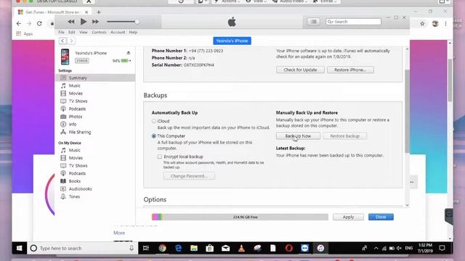Open Summary in Settings sidebar

tap(95, 78)
